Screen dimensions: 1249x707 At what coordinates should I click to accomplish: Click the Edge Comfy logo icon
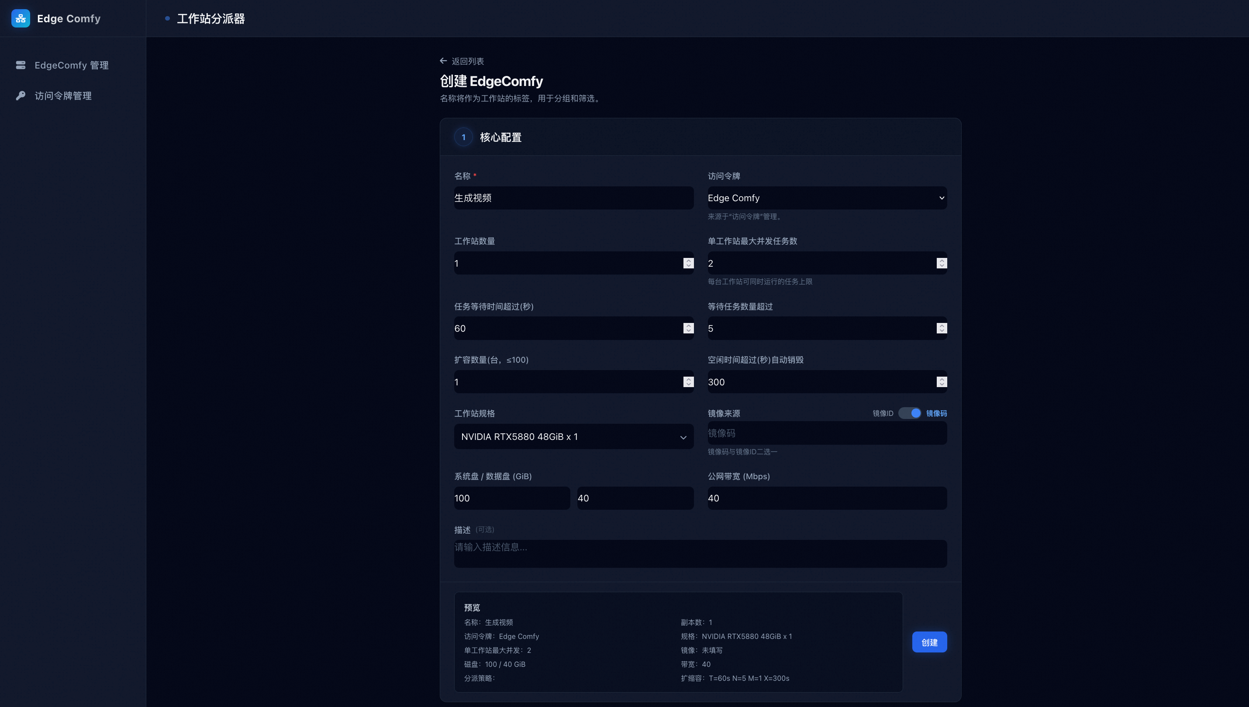click(21, 18)
